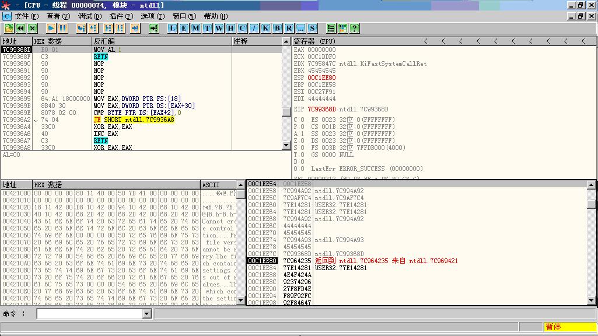Image resolution: width=598 pixels, height=336 pixels.
Task: Open the 帮助(H) menu
Action: (215, 16)
